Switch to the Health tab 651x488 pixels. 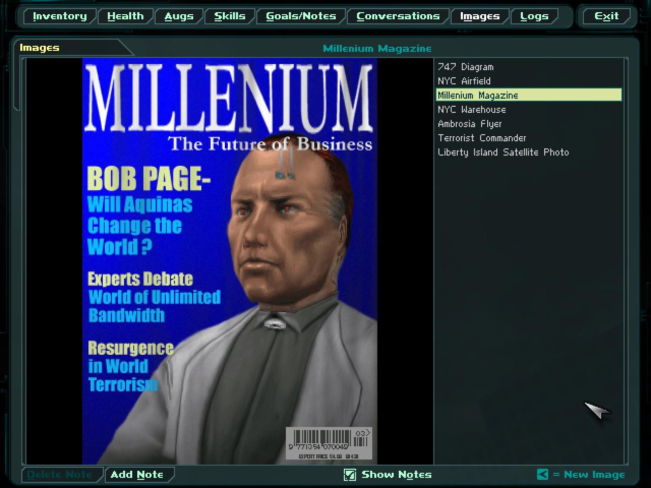click(x=125, y=16)
